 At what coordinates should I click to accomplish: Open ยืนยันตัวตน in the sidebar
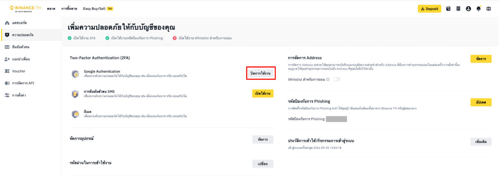click(x=21, y=47)
